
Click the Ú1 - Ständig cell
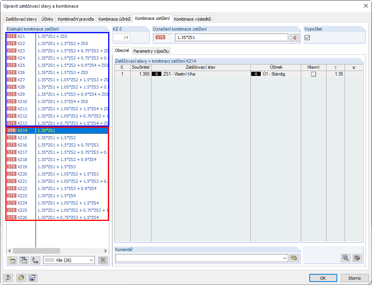276,74
